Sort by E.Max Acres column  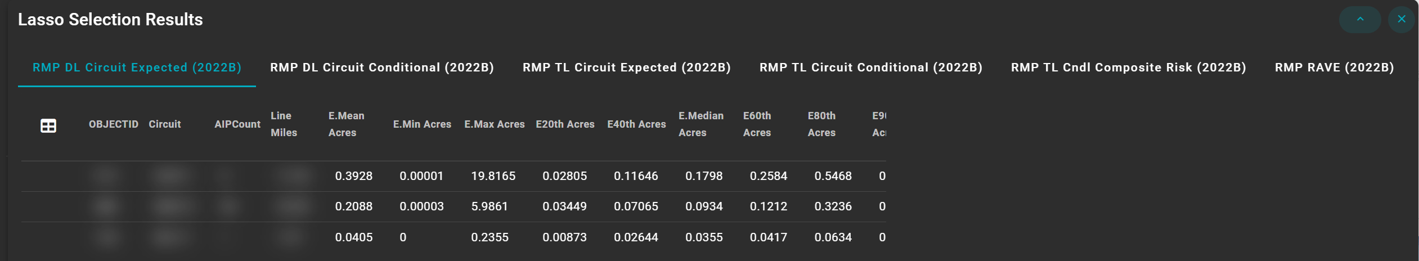point(494,124)
